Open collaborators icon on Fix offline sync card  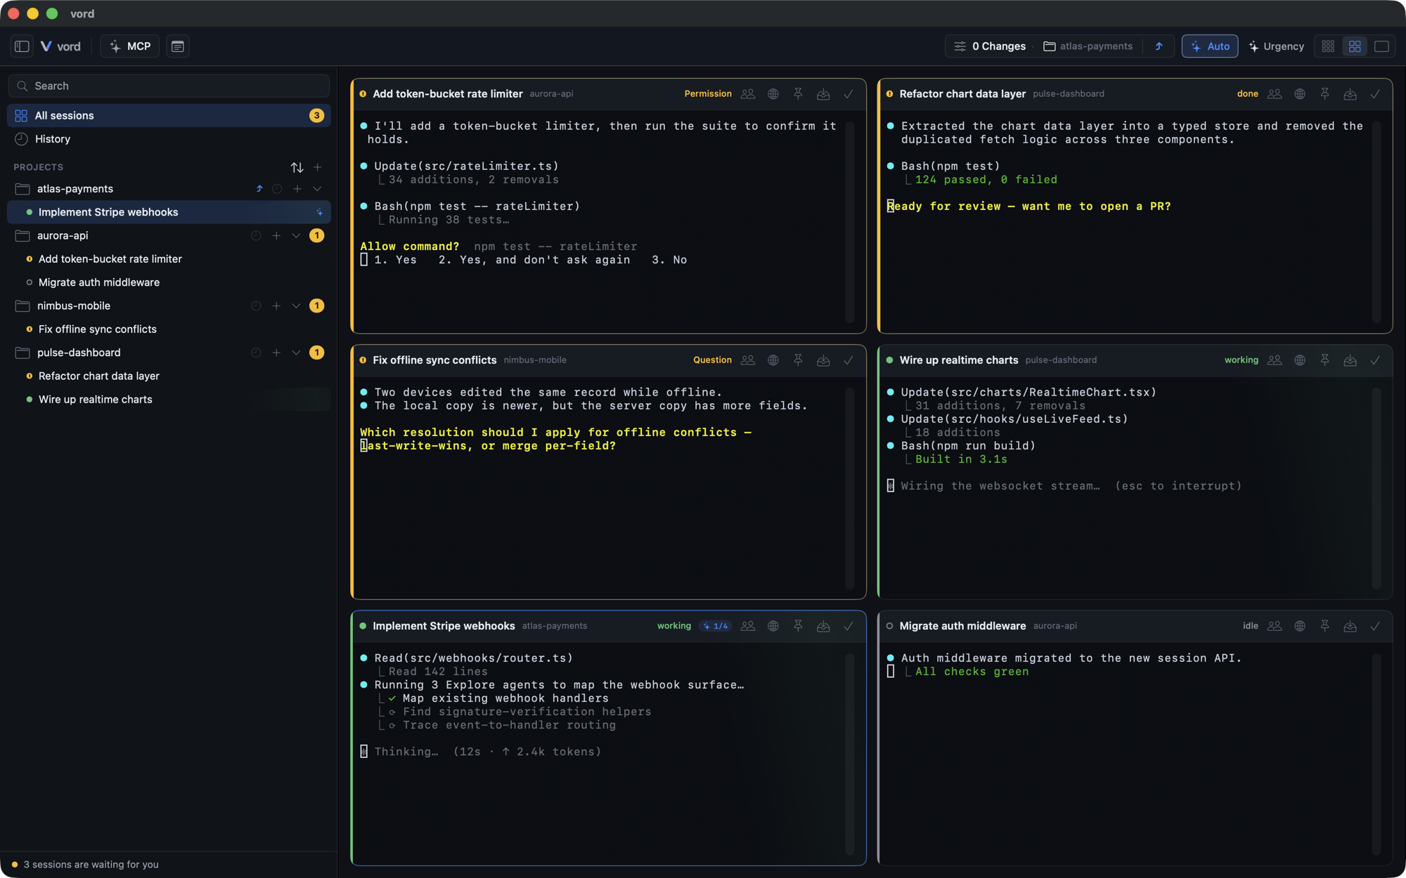point(748,360)
